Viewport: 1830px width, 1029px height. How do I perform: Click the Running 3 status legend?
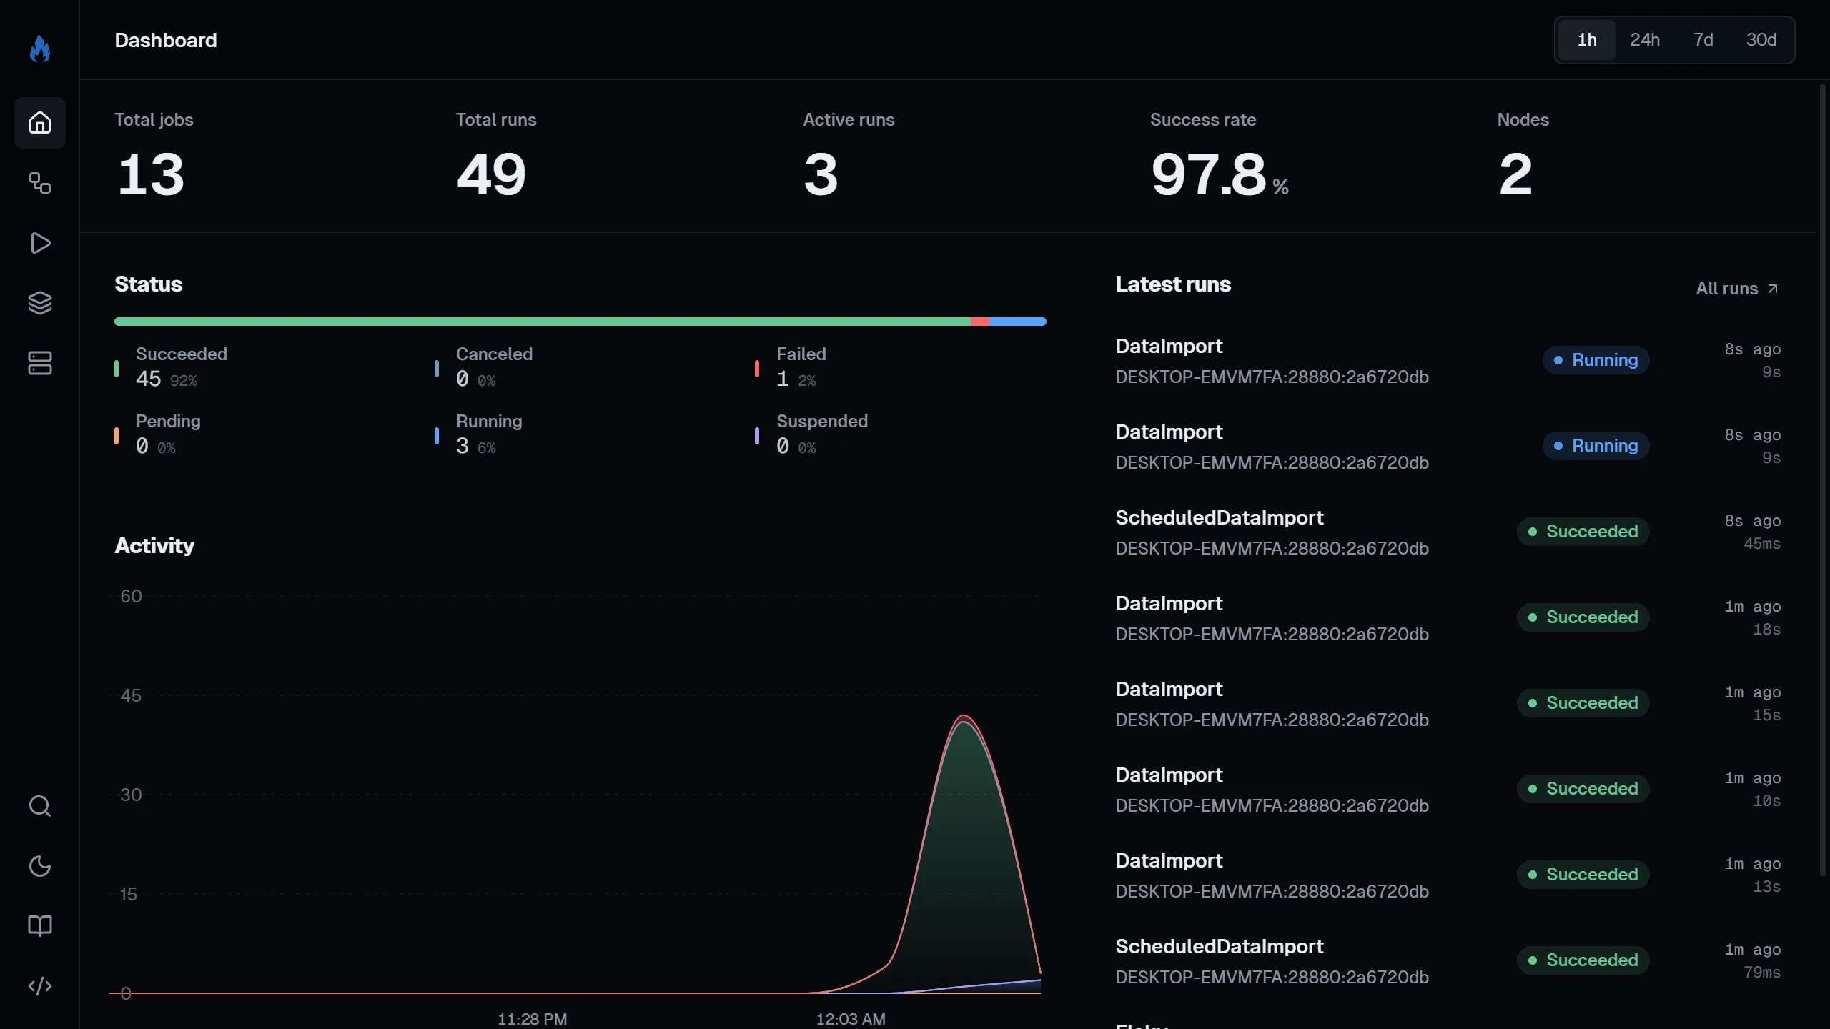point(479,434)
